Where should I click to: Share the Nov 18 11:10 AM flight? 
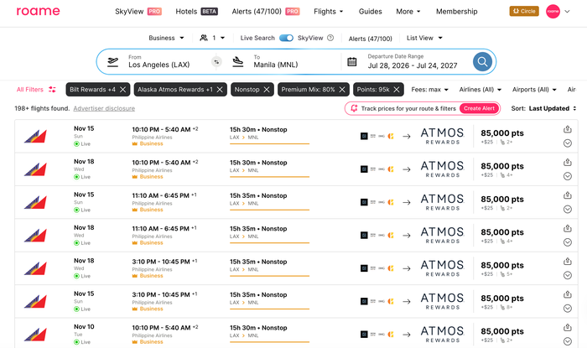(568, 228)
